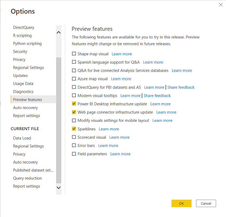Click the sidebar scroll up arrow

pos(59,32)
